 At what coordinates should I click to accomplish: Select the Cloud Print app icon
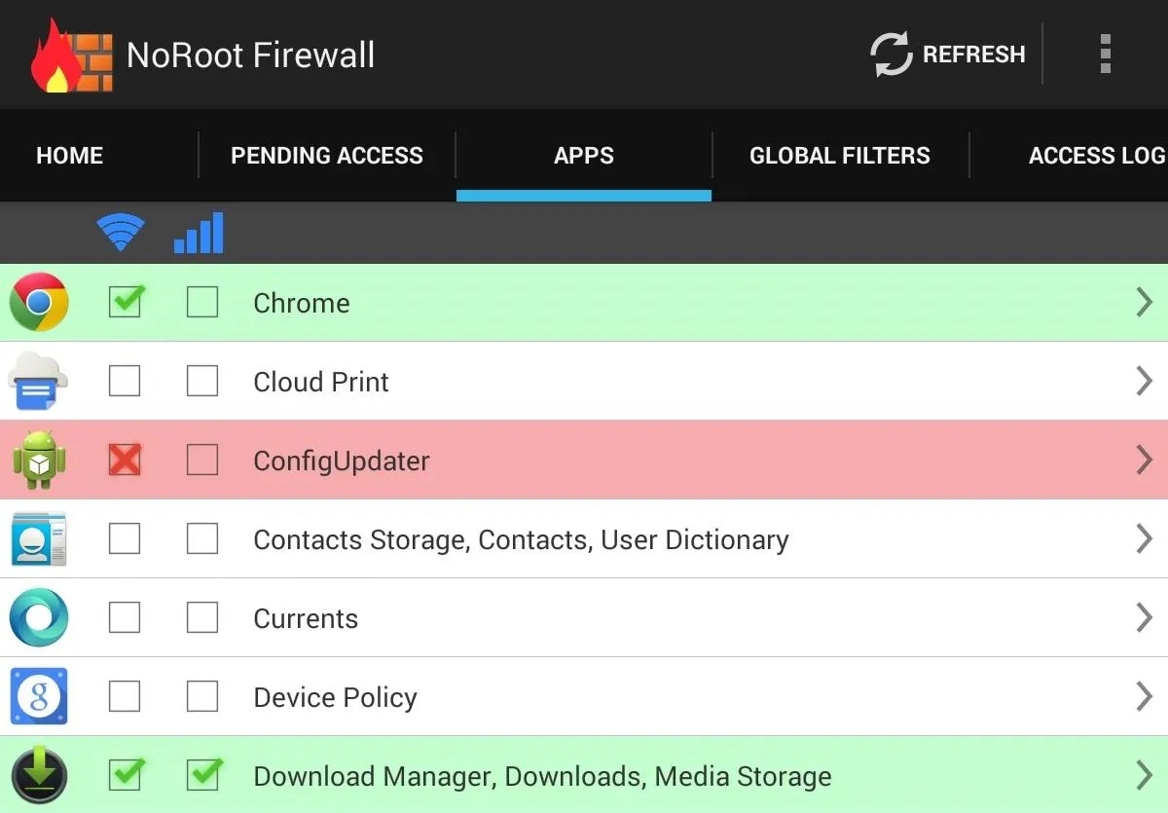[x=39, y=382]
